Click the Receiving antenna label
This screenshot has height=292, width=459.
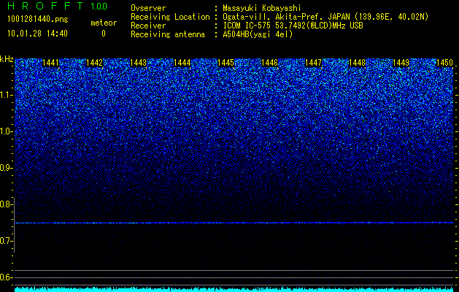click(168, 34)
